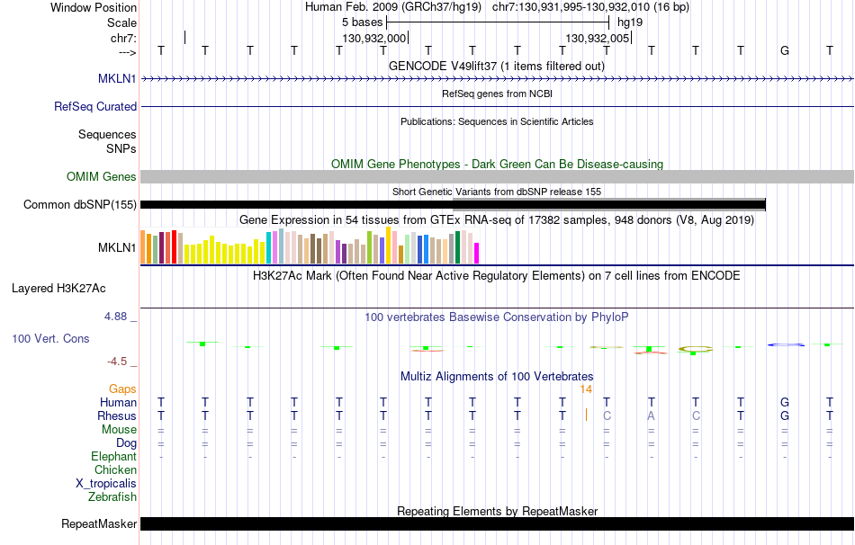Click the Gaps row label
855x545 pixels.
pyautogui.click(x=122, y=389)
